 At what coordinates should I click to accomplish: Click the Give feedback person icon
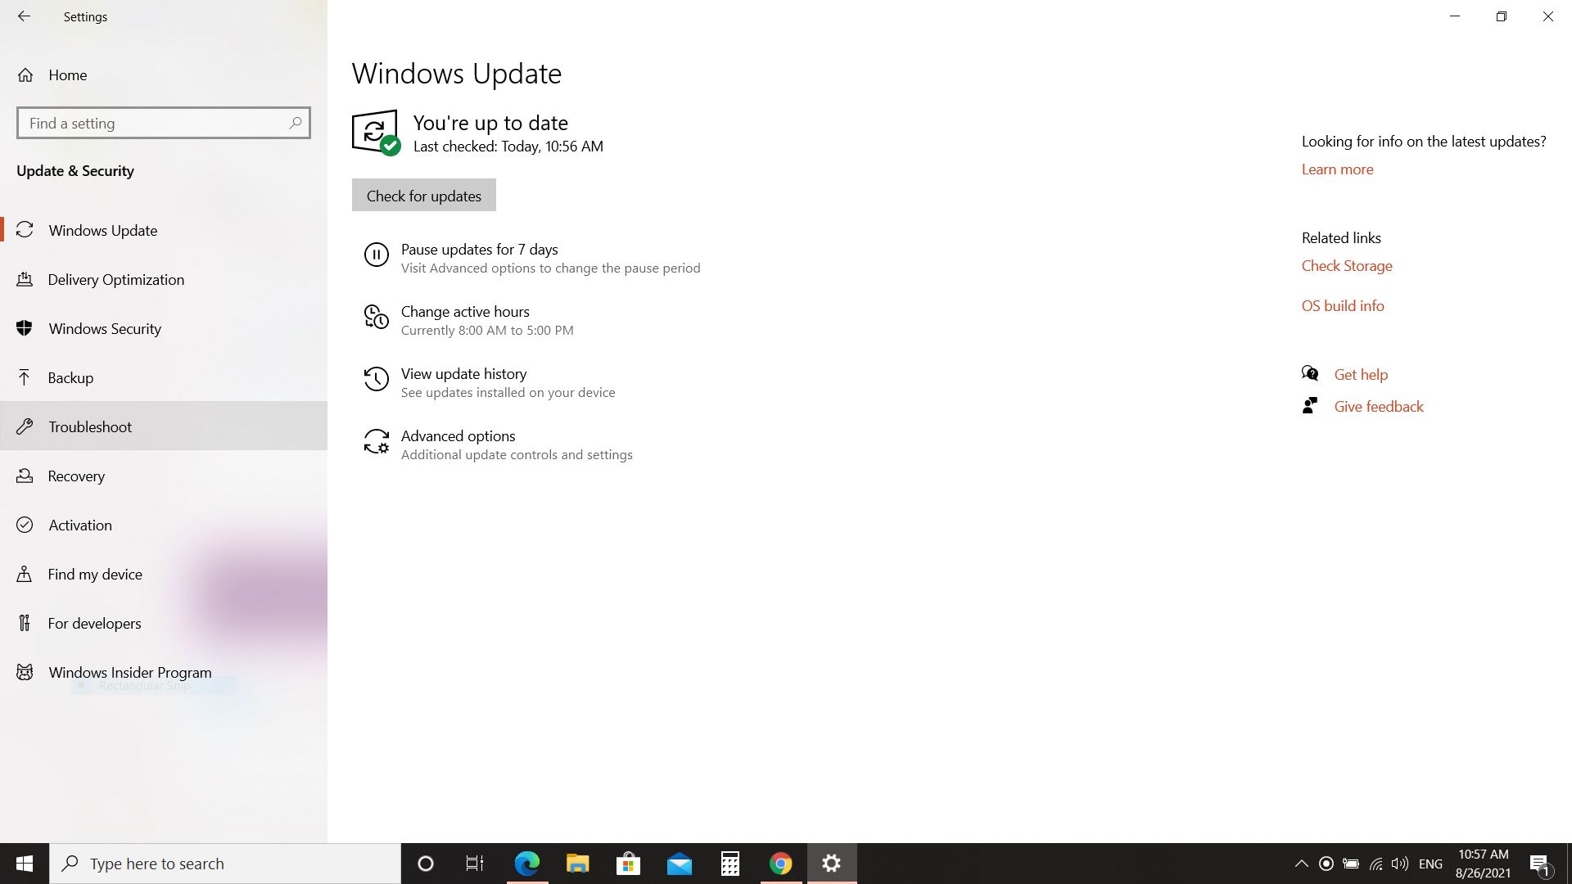[1310, 405]
